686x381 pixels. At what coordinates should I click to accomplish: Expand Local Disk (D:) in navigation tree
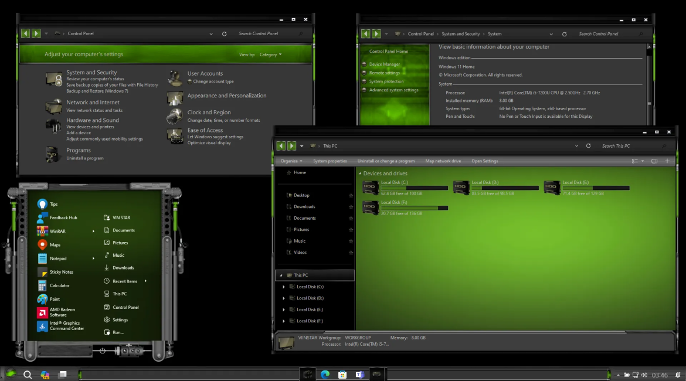click(284, 298)
